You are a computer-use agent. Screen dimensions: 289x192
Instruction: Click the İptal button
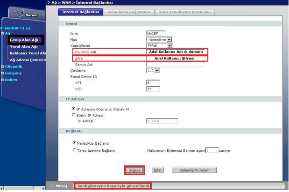[x=157, y=170]
